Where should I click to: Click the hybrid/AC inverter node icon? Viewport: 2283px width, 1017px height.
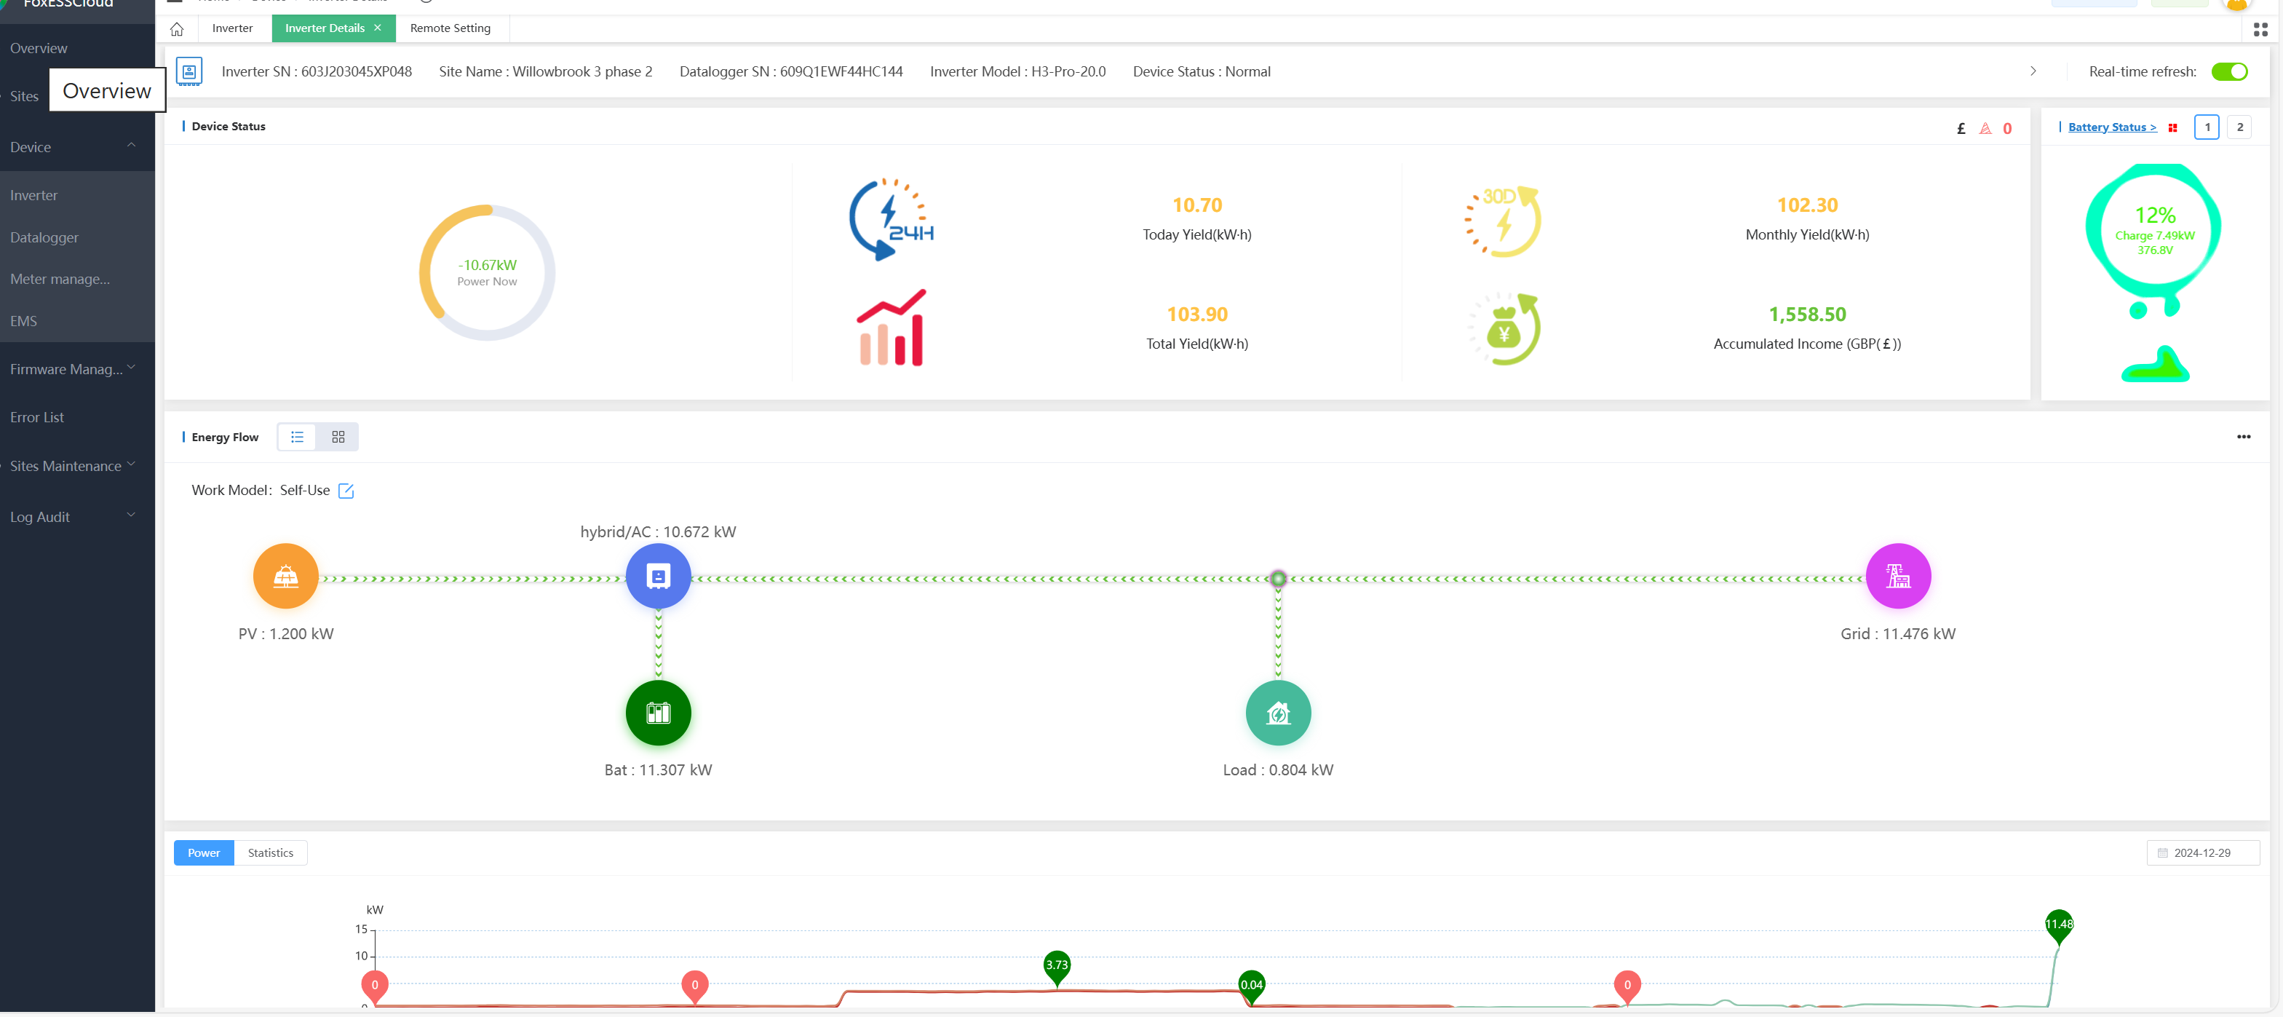(658, 577)
